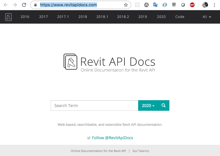Open the Chrome three-dot menu
220x156 pixels.
pos(214,5)
